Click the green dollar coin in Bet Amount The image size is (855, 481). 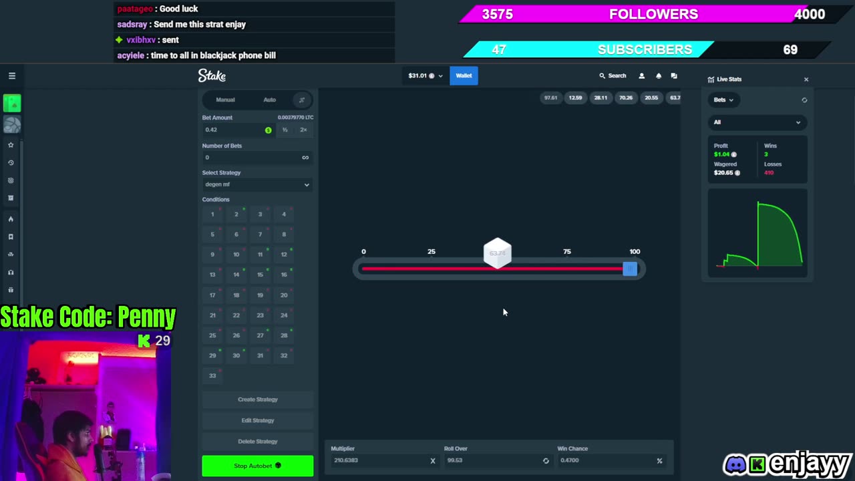(269, 130)
